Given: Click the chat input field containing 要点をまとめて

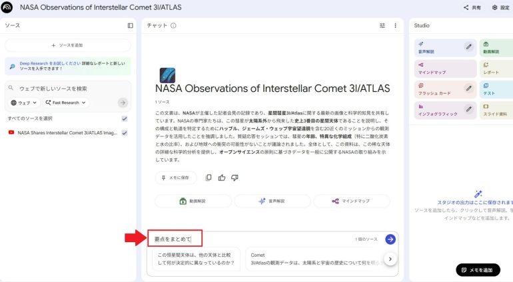Looking at the screenshot, I should coord(253,239).
